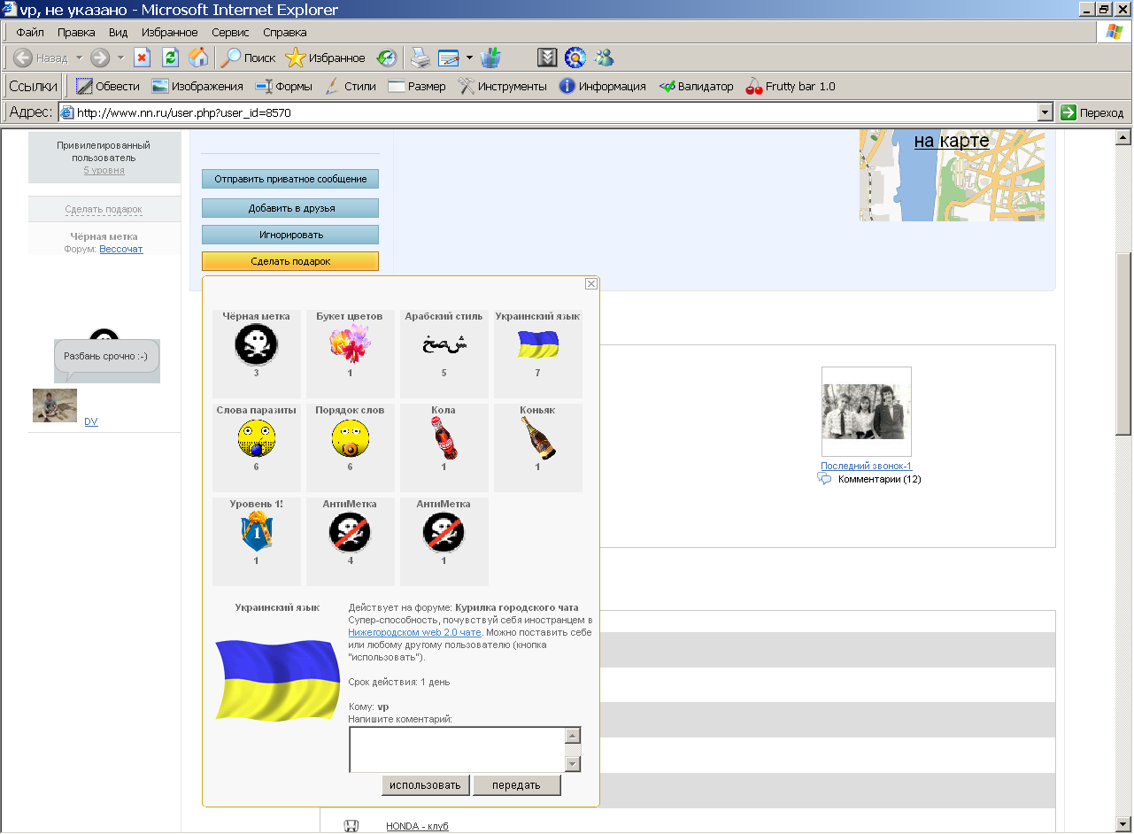Image resolution: width=1134 pixels, height=834 pixels.
Task: Open the Back button history dropdown arrow
Action: (78, 58)
